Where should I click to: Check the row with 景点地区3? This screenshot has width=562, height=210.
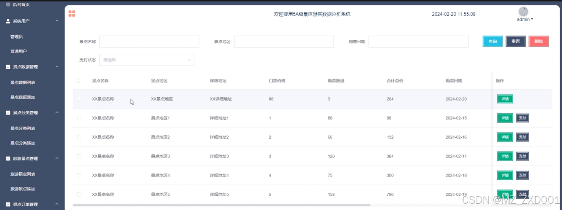point(79,156)
